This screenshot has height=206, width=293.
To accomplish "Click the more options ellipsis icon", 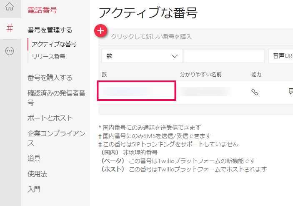I will click(9, 51).
